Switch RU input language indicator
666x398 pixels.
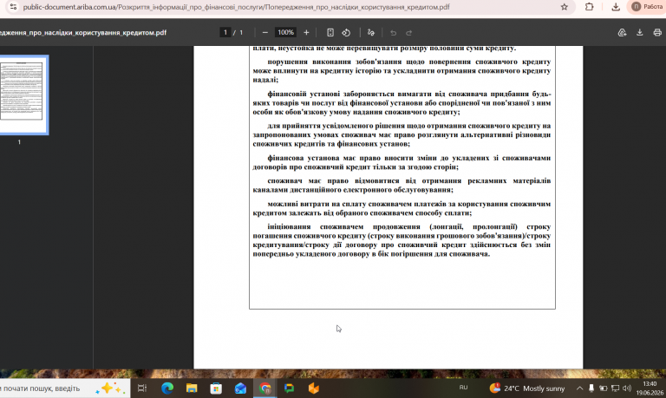tap(463, 388)
